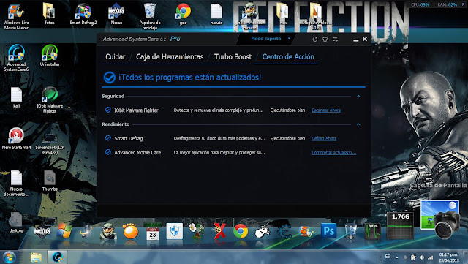Open the naruto file on the desktop
468x264 pixels.
point(216,14)
